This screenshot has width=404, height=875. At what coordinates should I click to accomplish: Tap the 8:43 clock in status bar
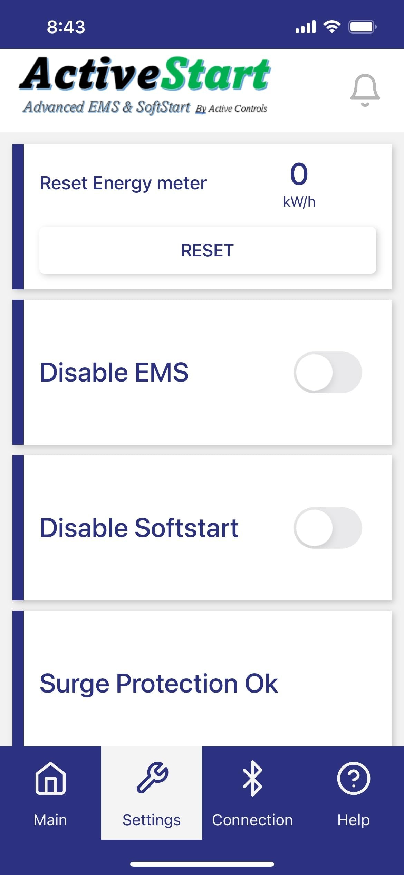pyautogui.click(x=66, y=27)
